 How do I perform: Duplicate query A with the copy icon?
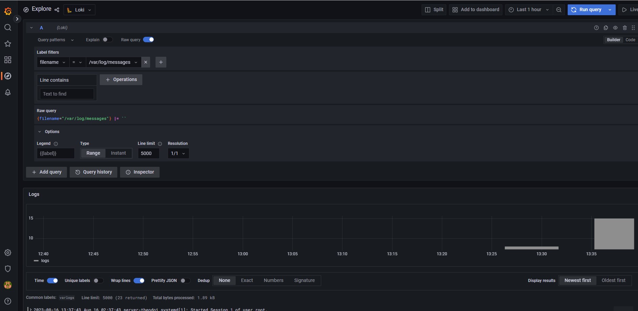pyautogui.click(x=606, y=28)
